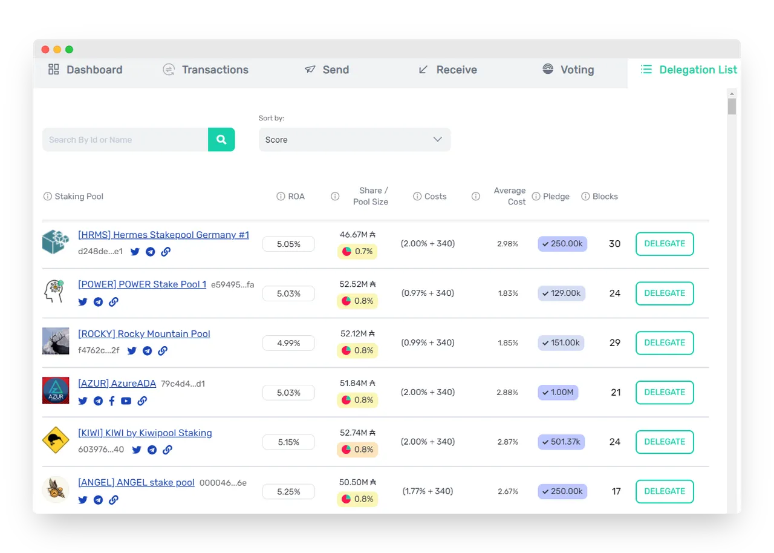Click info icon beside Average Cost header
The height and width of the screenshot is (553, 774).
click(x=476, y=197)
